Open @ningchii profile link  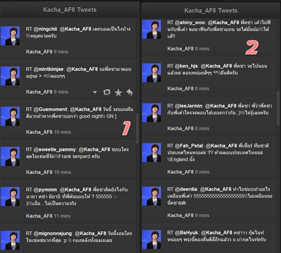pyautogui.click(x=45, y=29)
